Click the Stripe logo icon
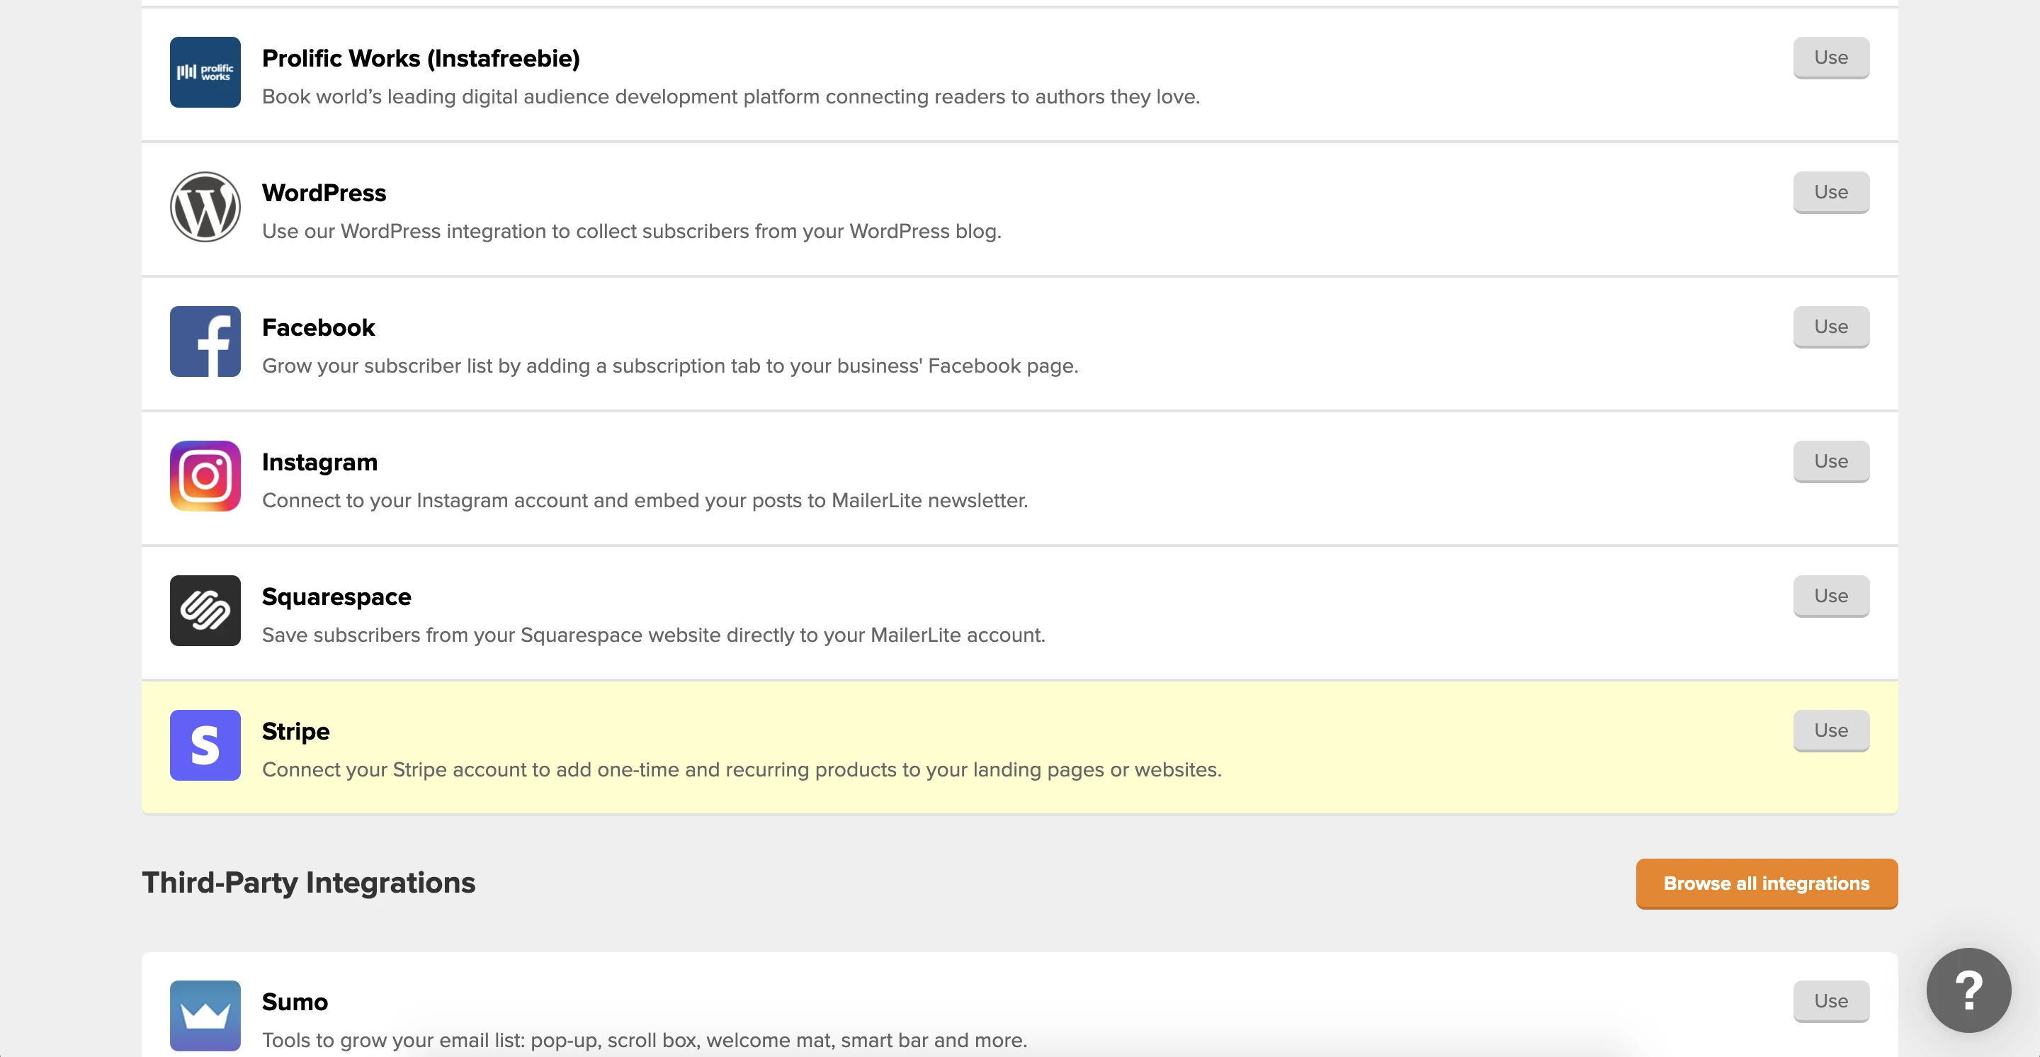This screenshot has height=1057, width=2040. pyautogui.click(x=205, y=745)
